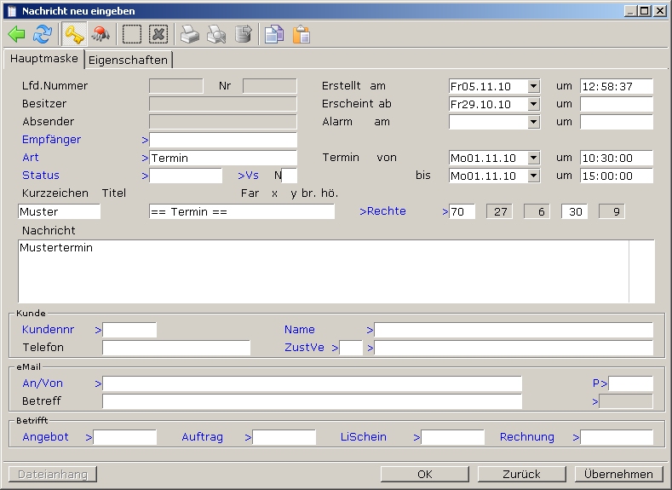Click the blue refresh arrows icon
The image size is (672, 490).
pyautogui.click(x=42, y=34)
